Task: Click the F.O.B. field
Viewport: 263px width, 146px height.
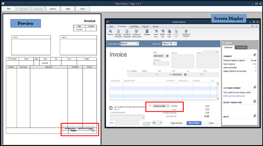Action: (x=211, y=75)
